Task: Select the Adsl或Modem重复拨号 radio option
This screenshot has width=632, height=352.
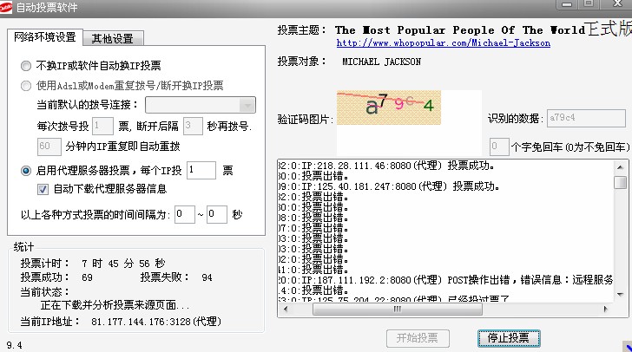Action: click(27, 85)
